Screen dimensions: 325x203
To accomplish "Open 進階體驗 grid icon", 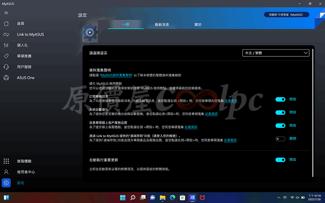I will click(x=6, y=161).
